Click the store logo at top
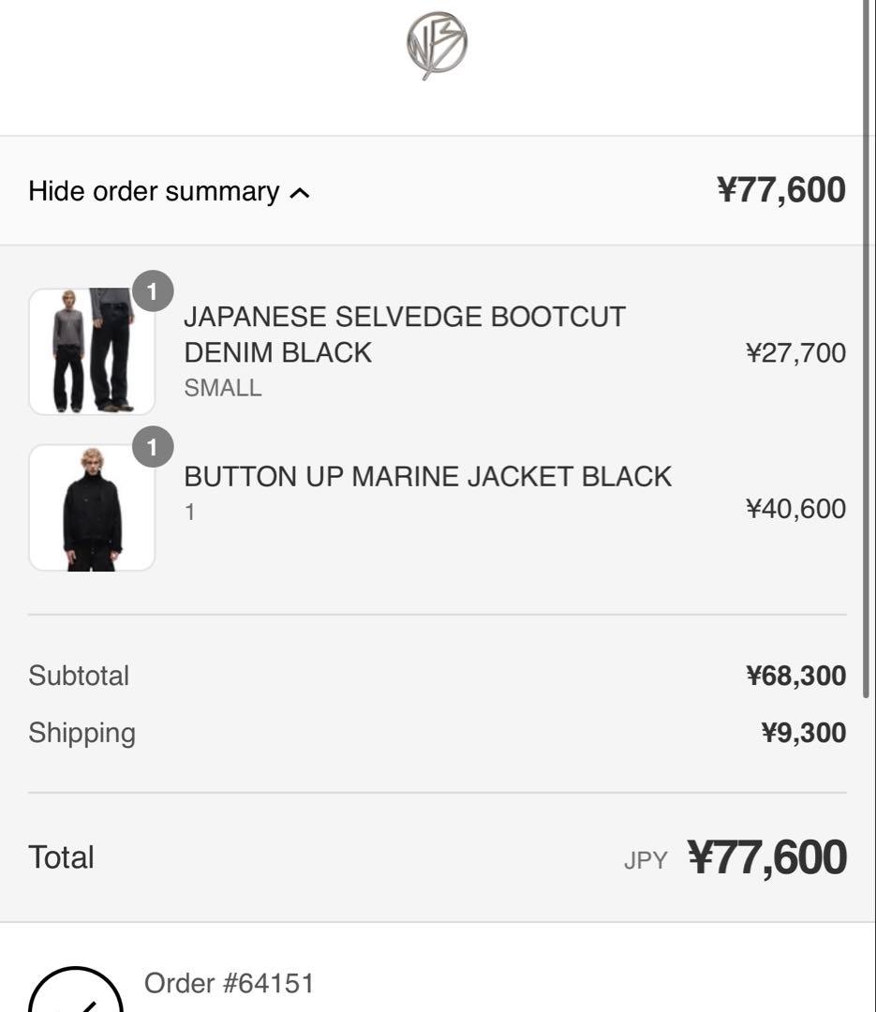This screenshot has height=1012, width=876. point(437,45)
